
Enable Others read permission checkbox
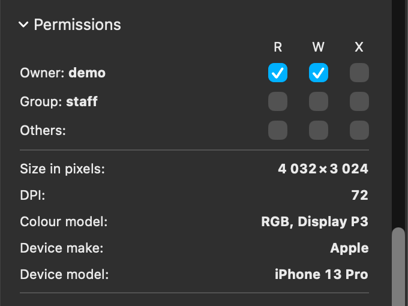[278, 130]
